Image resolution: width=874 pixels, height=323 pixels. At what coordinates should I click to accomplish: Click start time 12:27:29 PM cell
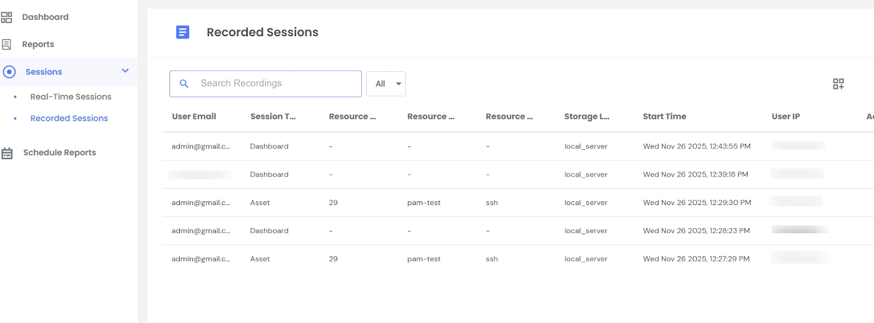click(x=696, y=259)
